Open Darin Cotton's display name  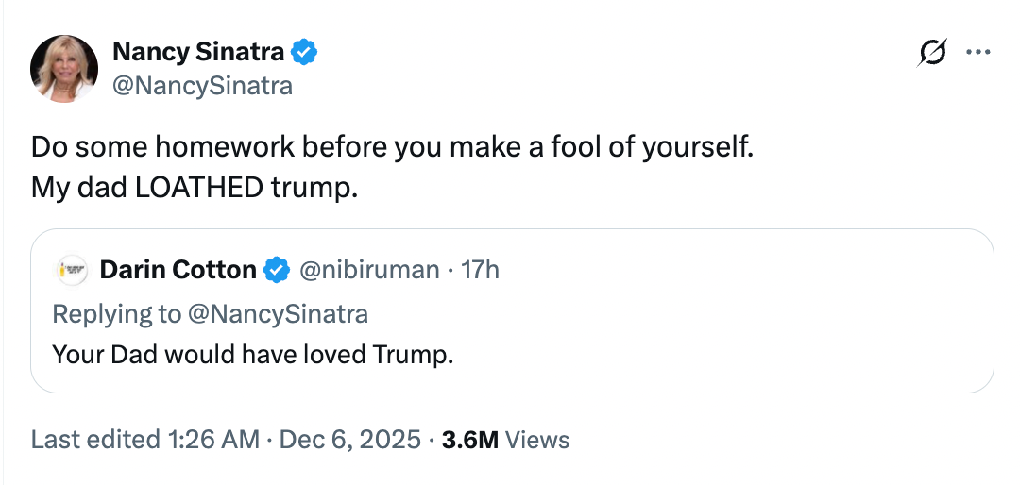coord(178,270)
